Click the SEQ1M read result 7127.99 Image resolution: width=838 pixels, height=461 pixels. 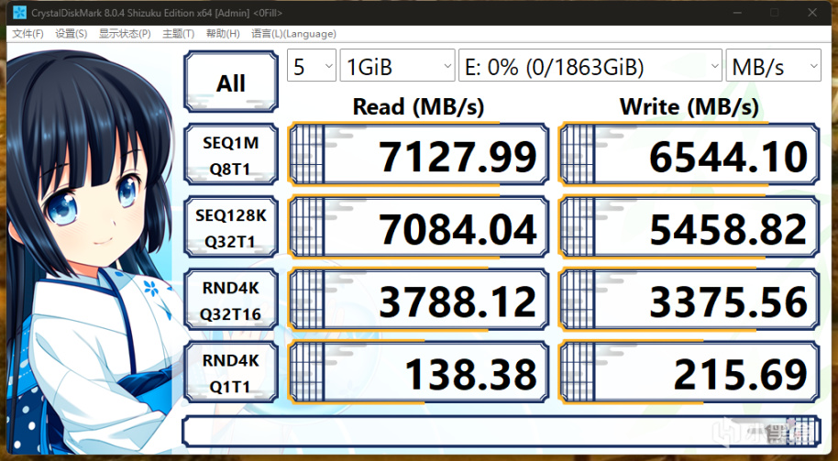click(418, 155)
